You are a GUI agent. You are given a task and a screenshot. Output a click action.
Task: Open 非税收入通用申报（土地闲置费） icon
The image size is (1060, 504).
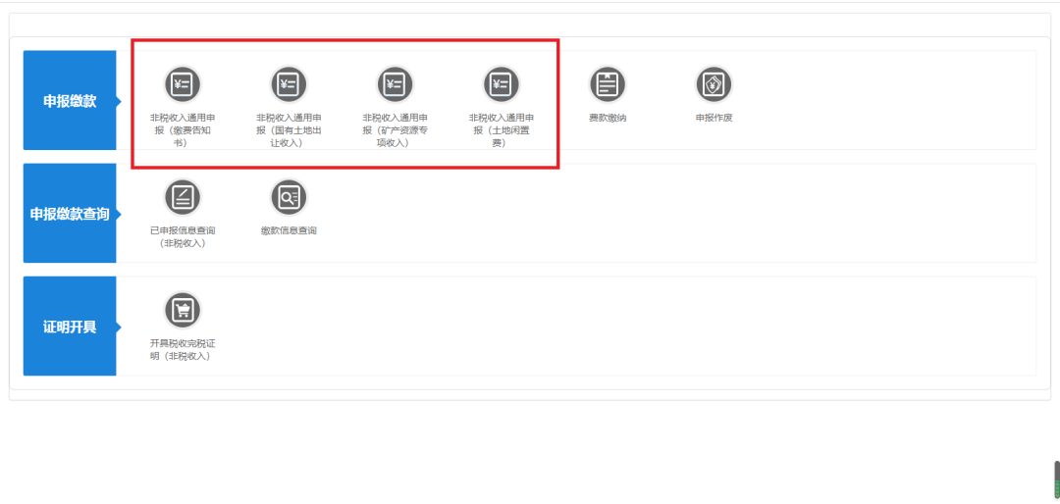[x=501, y=84]
